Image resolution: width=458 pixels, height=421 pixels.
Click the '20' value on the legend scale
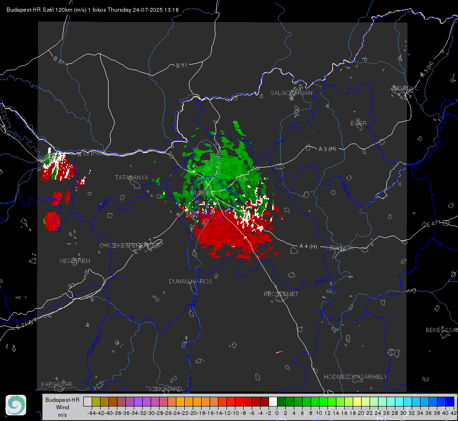361,413
